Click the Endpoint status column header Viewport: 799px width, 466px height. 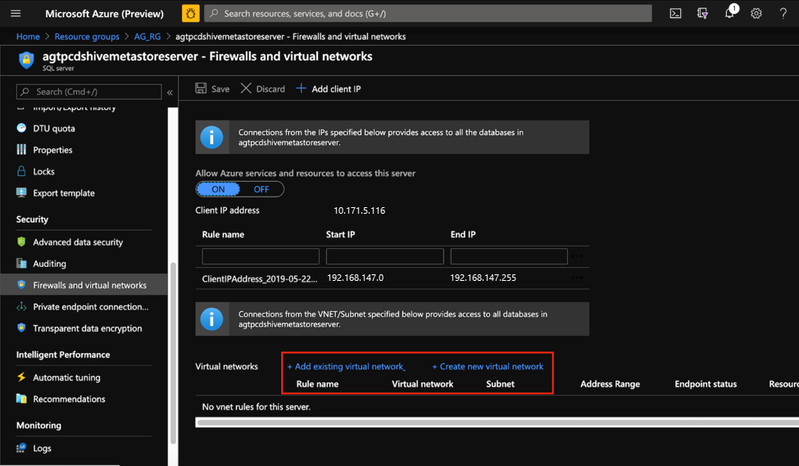(706, 384)
